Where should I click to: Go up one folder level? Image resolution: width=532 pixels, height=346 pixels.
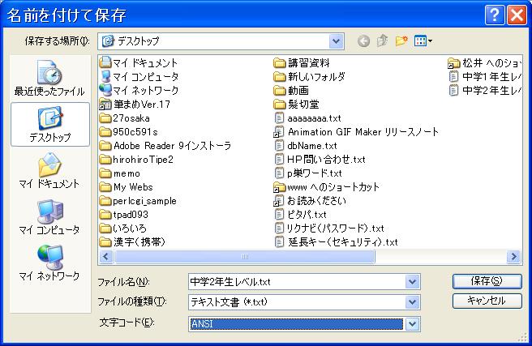coord(383,41)
